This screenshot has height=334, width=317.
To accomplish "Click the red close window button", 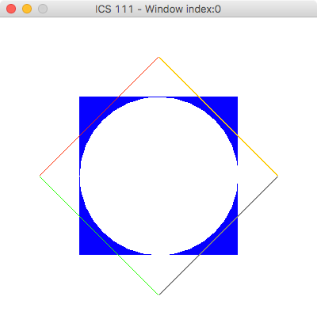I will click(11, 9).
